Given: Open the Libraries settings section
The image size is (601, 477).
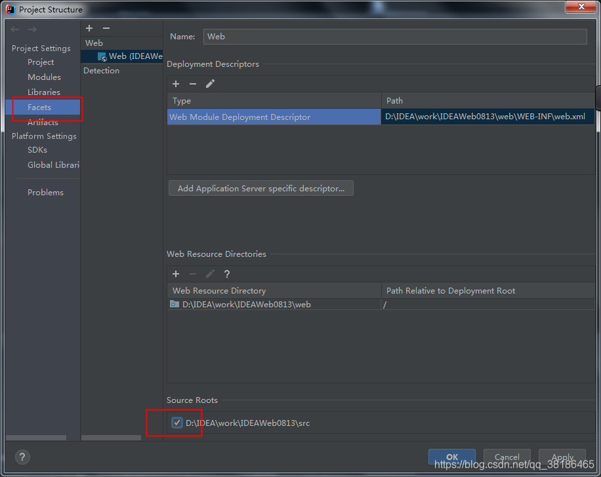Looking at the screenshot, I should click(x=44, y=92).
